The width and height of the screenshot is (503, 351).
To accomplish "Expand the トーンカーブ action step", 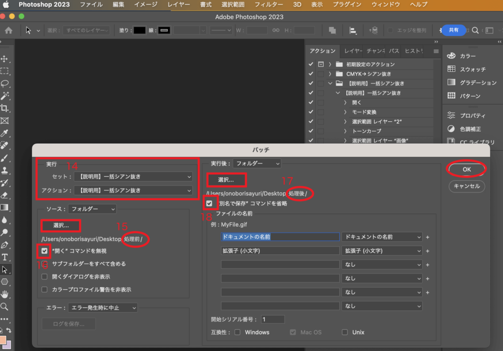I will click(x=345, y=131).
